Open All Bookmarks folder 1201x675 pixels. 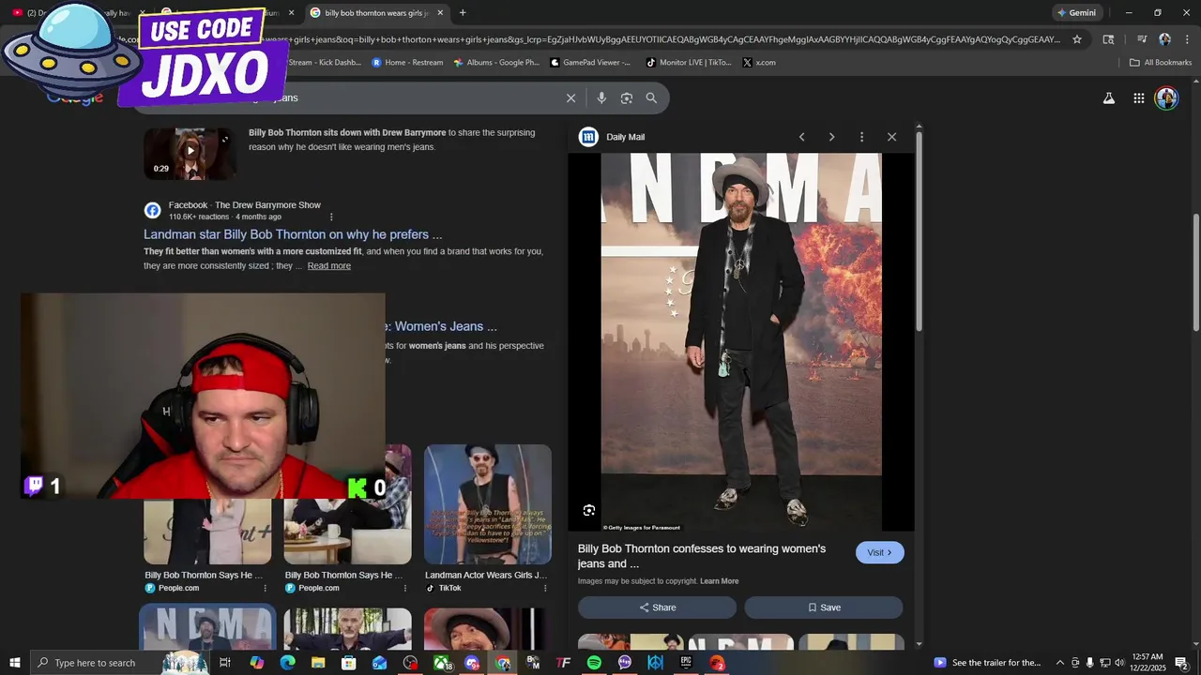pyautogui.click(x=1161, y=63)
